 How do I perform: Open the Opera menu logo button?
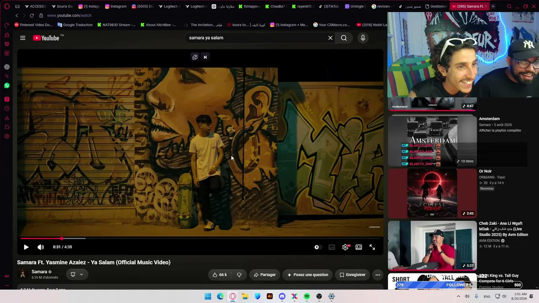7,6
